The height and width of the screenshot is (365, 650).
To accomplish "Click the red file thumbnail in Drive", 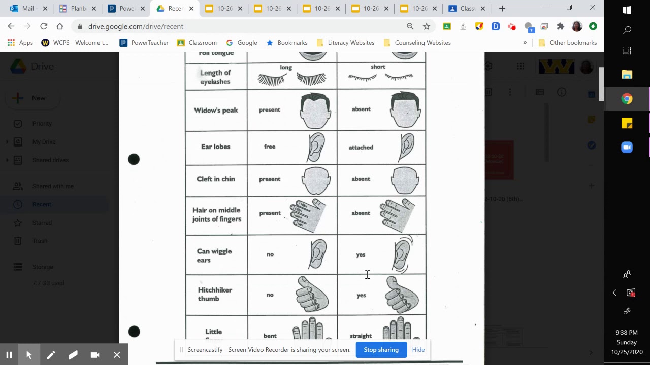I will 499,160.
